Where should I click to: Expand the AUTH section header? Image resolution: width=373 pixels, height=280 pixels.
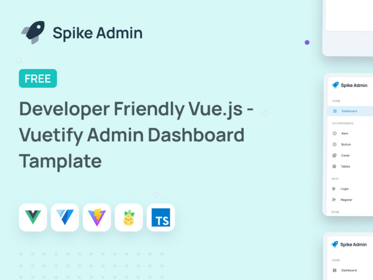pyautogui.click(x=336, y=178)
